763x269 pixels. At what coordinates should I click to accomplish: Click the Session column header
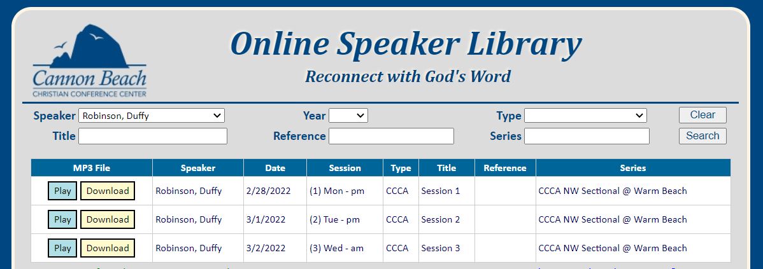tap(345, 168)
